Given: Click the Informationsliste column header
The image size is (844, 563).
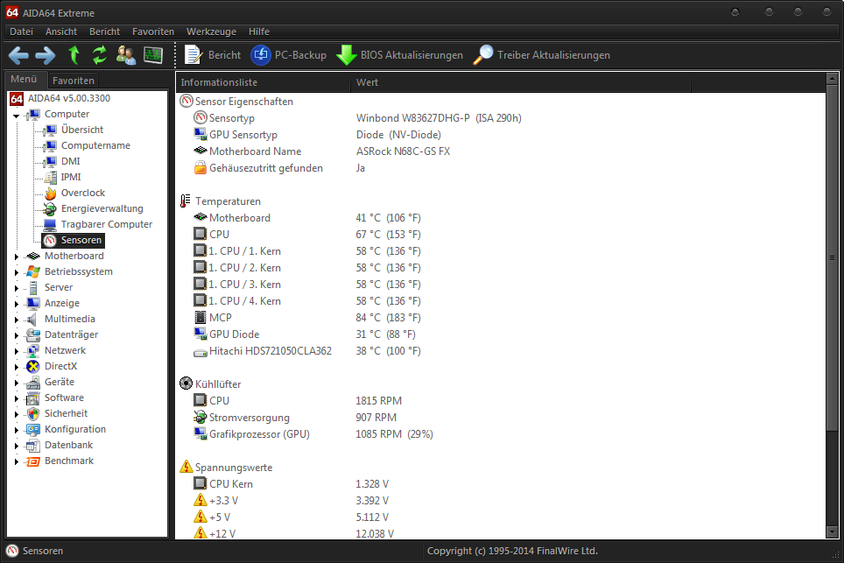Looking at the screenshot, I should [x=263, y=82].
